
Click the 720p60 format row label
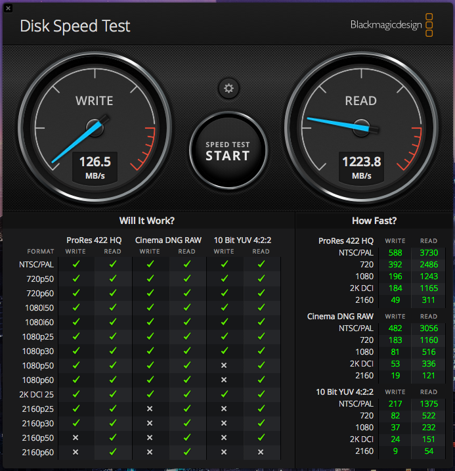(40, 294)
